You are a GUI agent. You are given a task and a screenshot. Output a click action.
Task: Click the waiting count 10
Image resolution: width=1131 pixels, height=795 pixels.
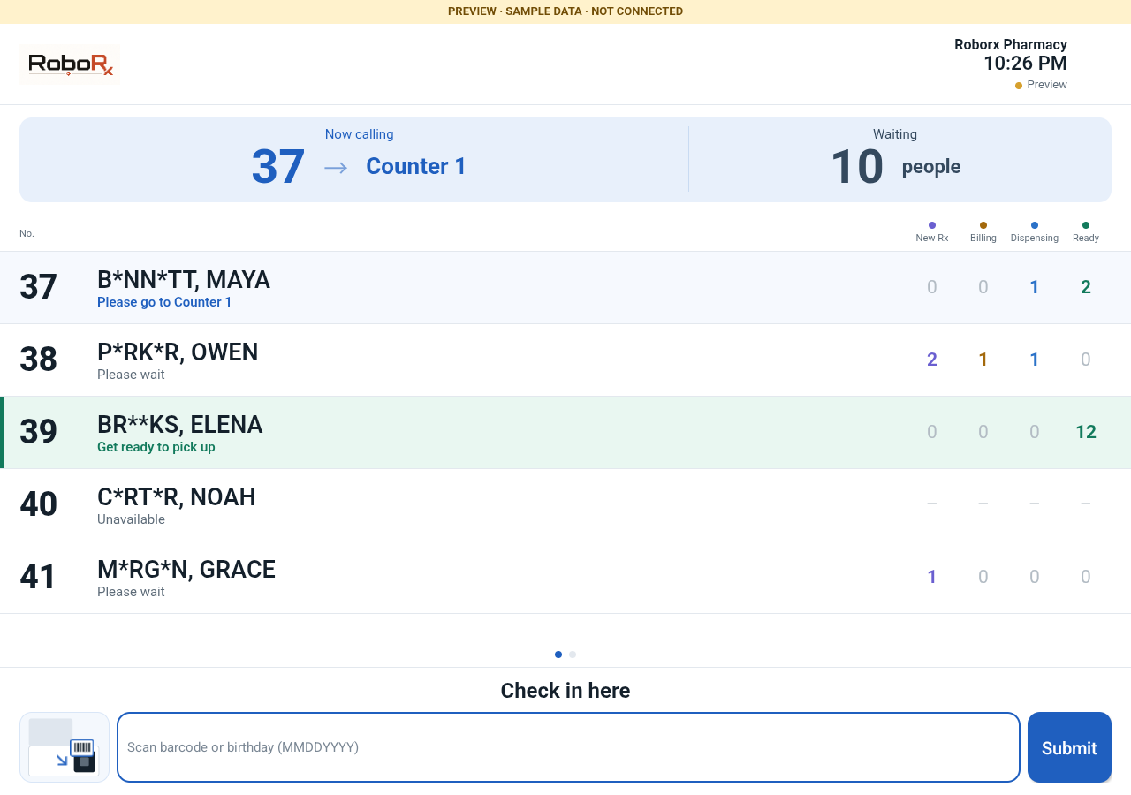tap(857, 166)
